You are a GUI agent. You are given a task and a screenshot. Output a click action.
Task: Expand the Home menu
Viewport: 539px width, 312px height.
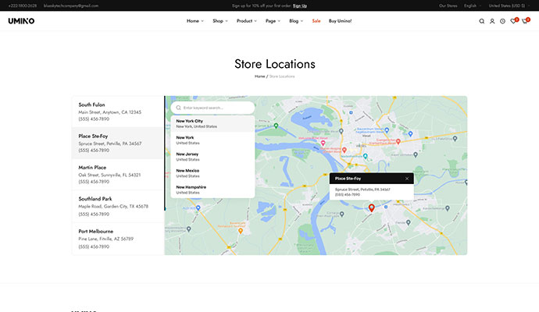(x=195, y=21)
